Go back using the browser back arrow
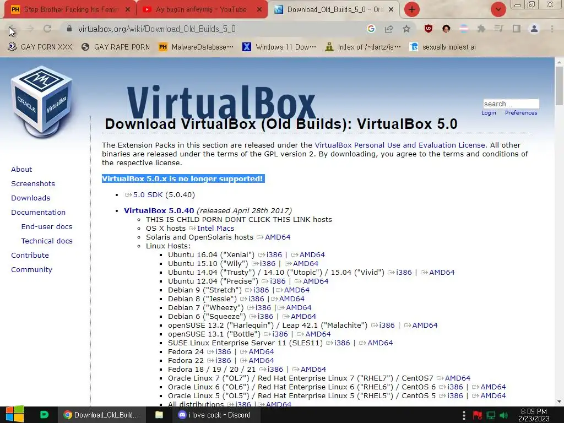Image resolution: width=564 pixels, height=423 pixels. click(12, 29)
